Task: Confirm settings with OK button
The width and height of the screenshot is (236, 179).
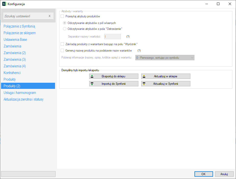Action: 203,174
